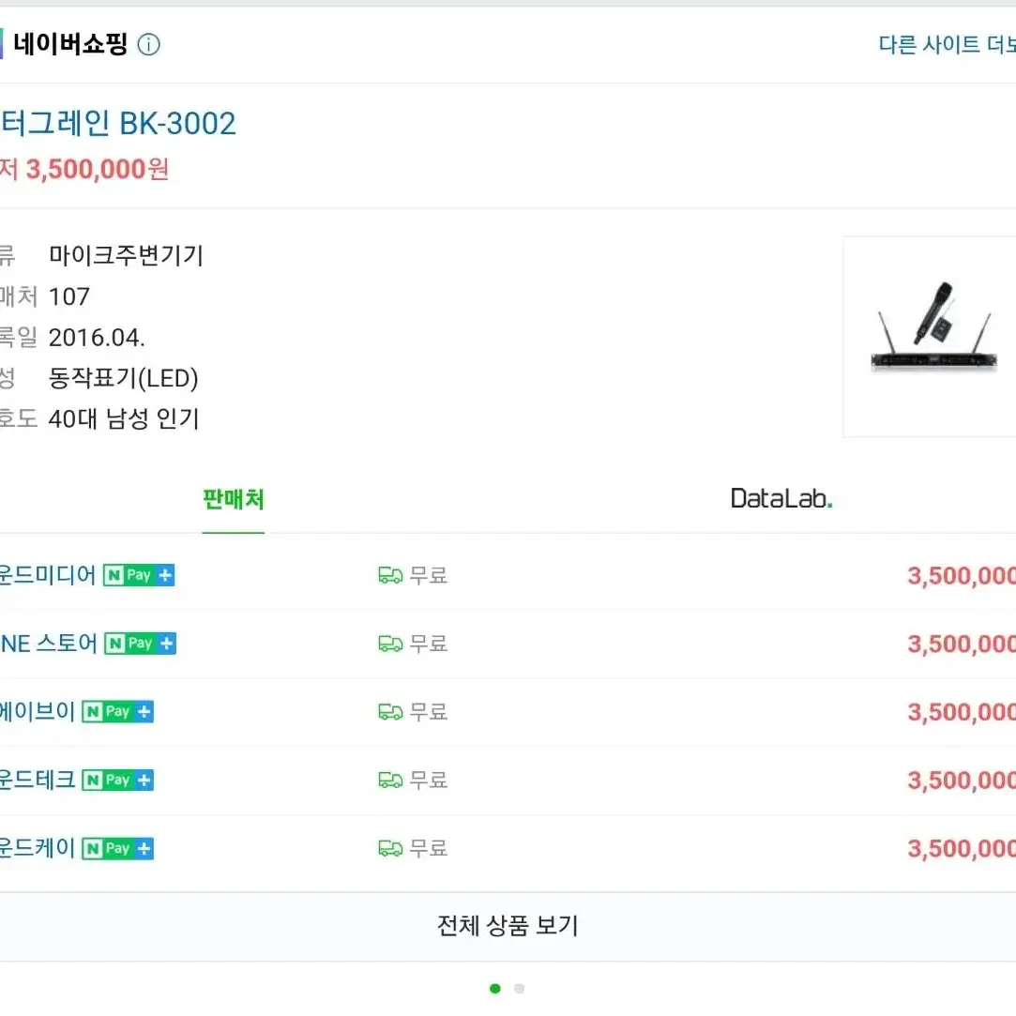Click the 마이크주변기기 category text
The width and height of the screenshot is (1016, 1016).
click(126, 255)
